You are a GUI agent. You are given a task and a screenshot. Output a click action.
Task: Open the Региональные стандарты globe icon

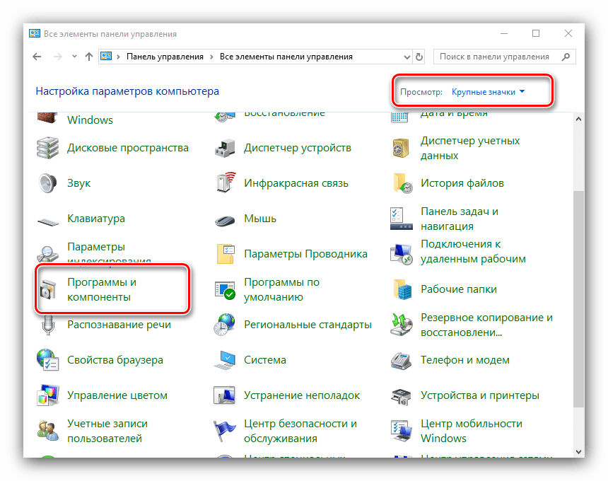pos(225,325)
